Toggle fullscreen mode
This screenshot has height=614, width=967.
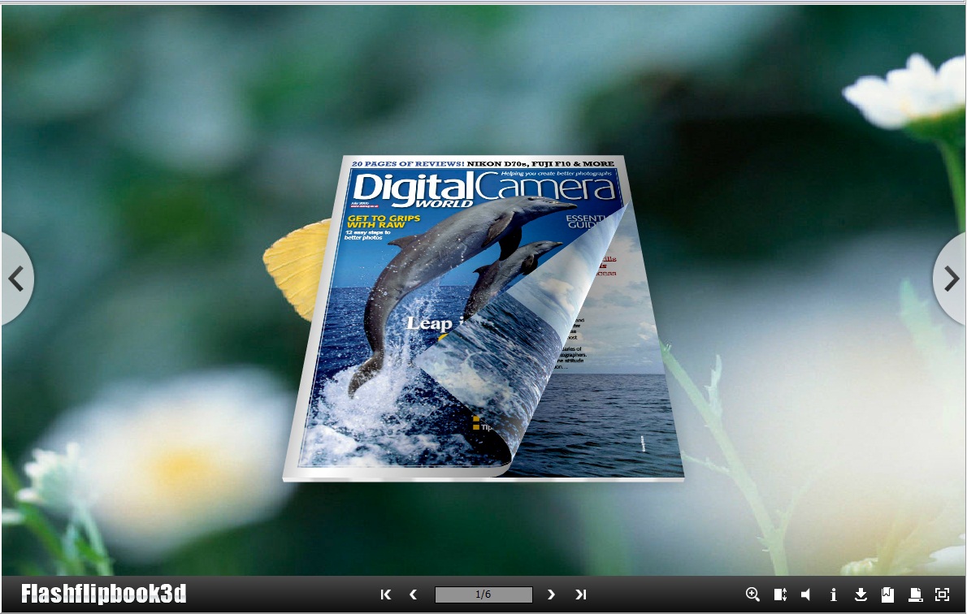(943, 595)
